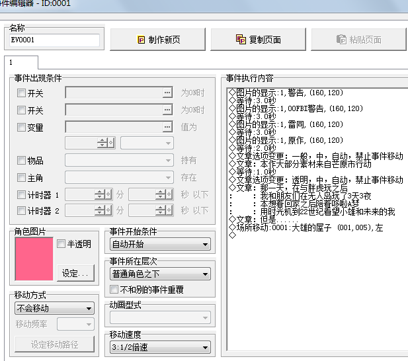Select 文章选项变更: 透明 command line
The image size is (408, 361).
(x=316, y=180)
